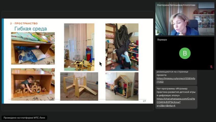Click the slide title 'Гибкая среда'
This screenshot has width=216, height=122.
pos(30,29)
